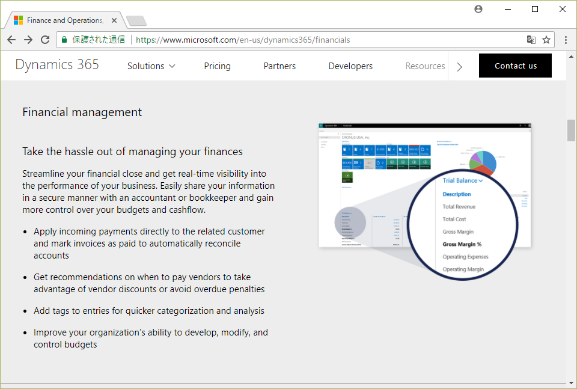Image resolution: width=577 pixels, height=389 pixels.
Task: Click the Microsoft logo favicon on tab
Action: click(19, 20)
